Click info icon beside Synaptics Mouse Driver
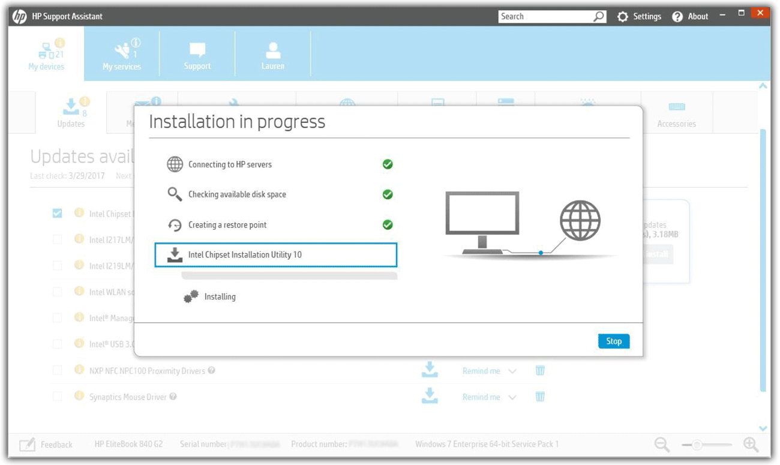 point(79,396)
